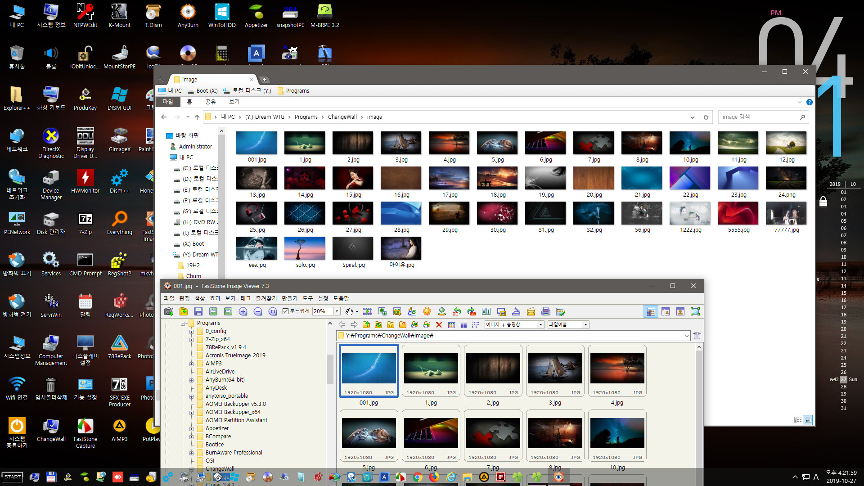
Task: Open the 20% zoom dropdown in FastStone
Action: (x=337, y=311)
